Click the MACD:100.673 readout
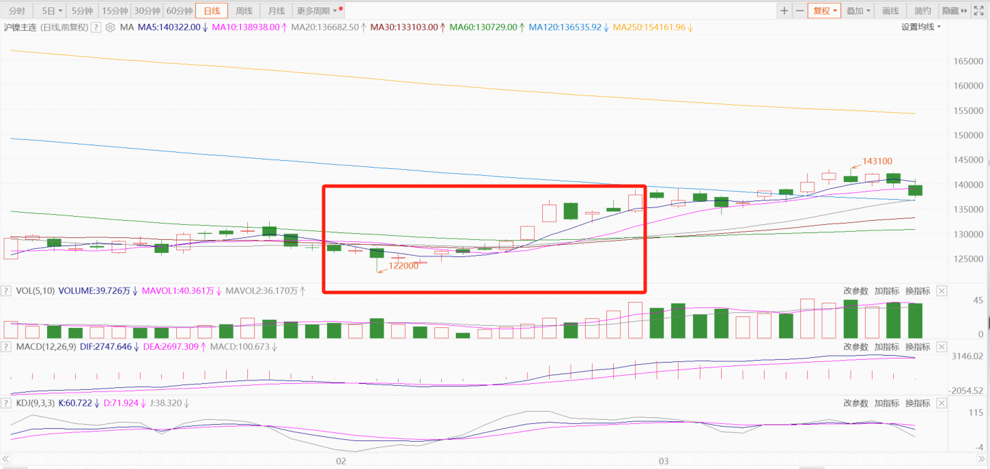Image resolution: width=990 pixels, height=469 pixels. pyautogui.click(x=240, y=347)
